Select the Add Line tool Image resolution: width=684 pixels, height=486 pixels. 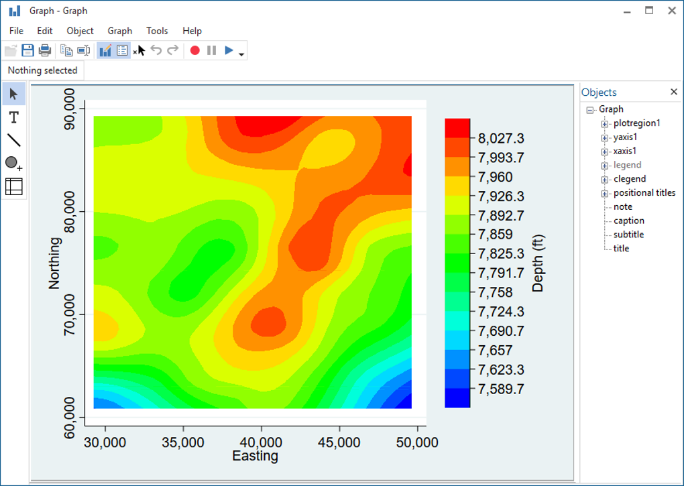(x=14, y=141)
